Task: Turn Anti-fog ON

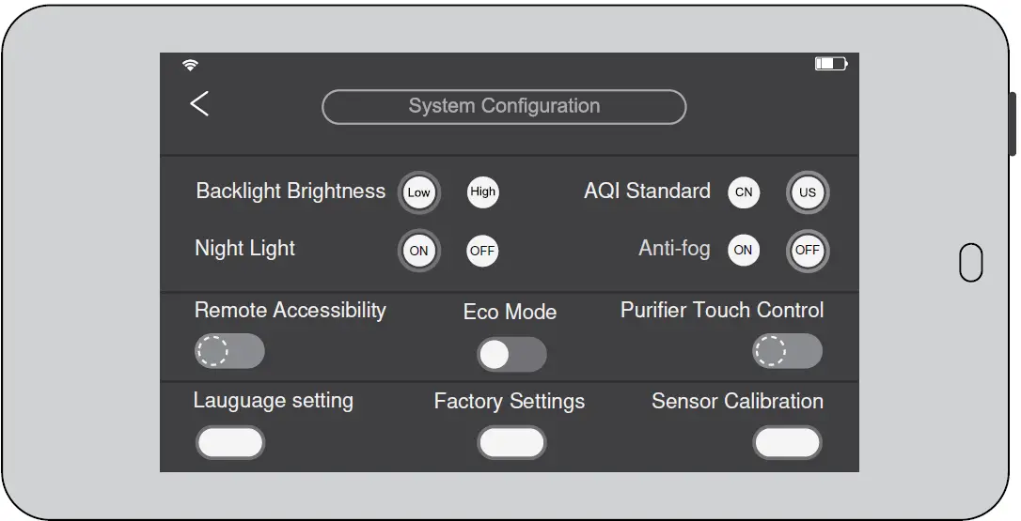Action: [744, 251]
